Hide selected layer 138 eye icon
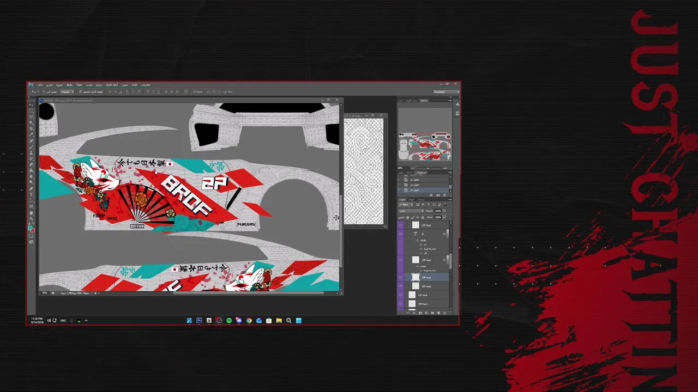The width and height of the screenshot is (698, 392). point(401,277)
